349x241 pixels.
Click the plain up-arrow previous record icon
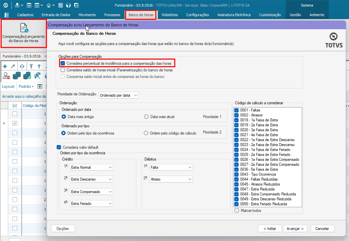pyautogui.click(x=39, y=66)
